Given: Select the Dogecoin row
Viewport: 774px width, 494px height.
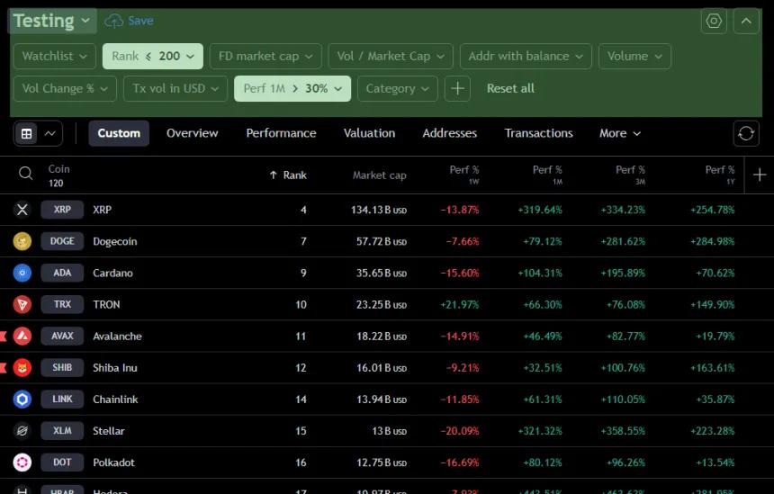Looking at the screenshot, I should (x=387, y=241).
